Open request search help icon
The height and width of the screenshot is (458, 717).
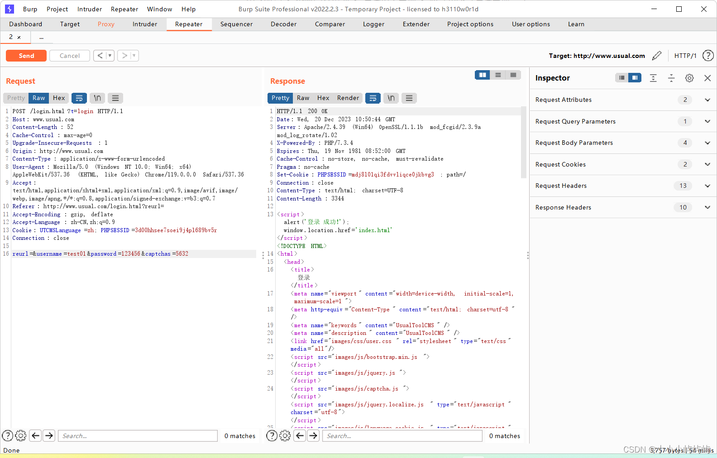coord(8,436)
